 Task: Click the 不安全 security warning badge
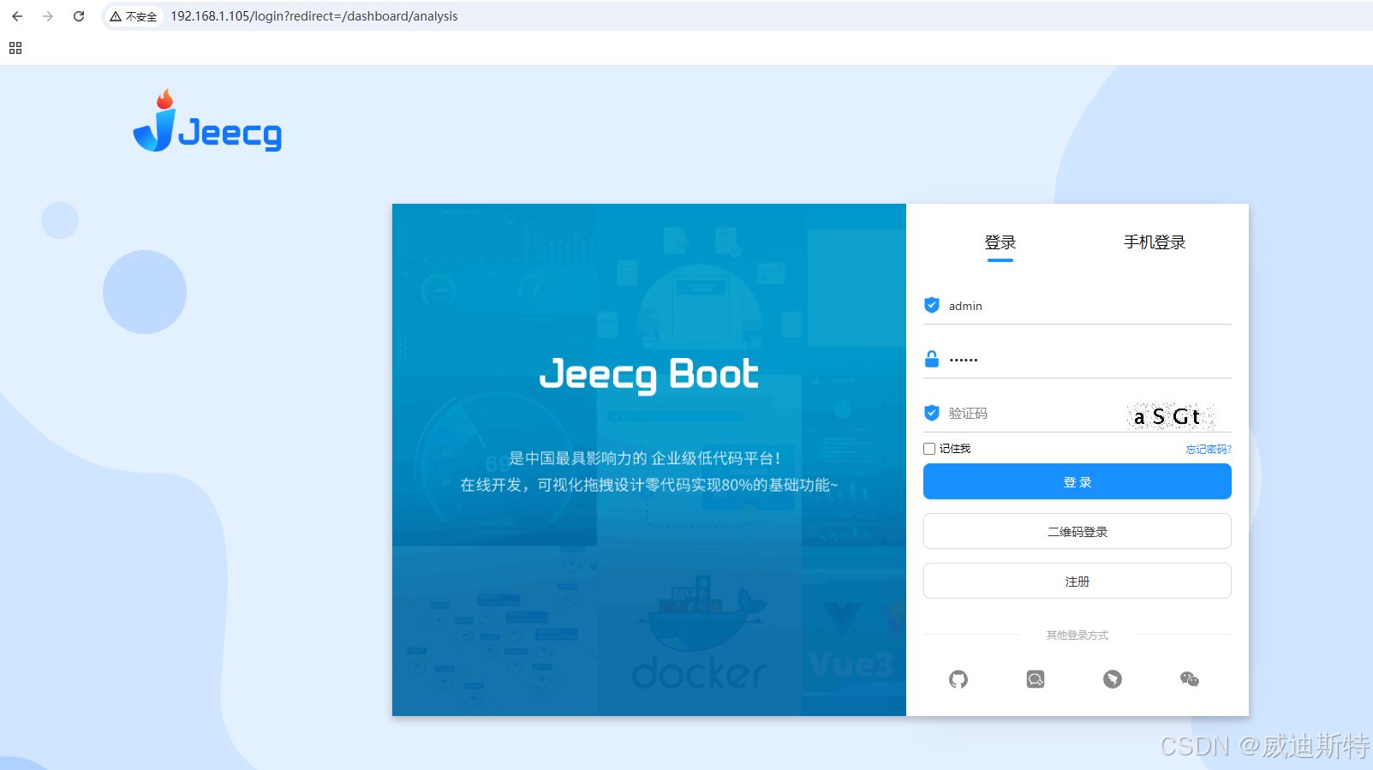tap(134, 16)
